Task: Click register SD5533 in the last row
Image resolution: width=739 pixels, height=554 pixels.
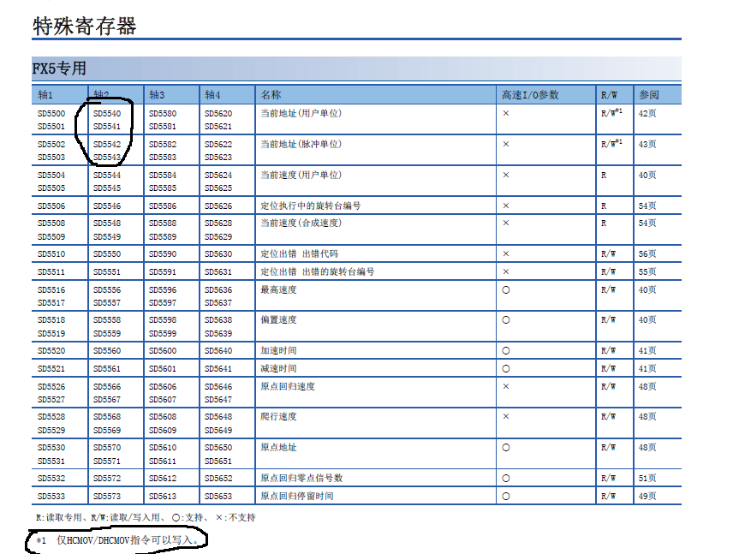Action: click(51, 496)
